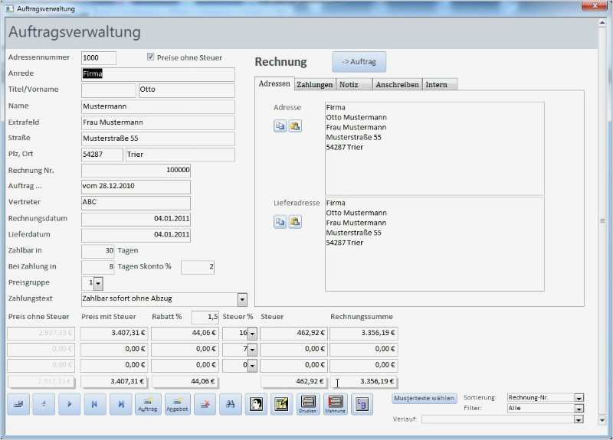Click the Straße field Musterstraße 55

[x=158, y=139]
